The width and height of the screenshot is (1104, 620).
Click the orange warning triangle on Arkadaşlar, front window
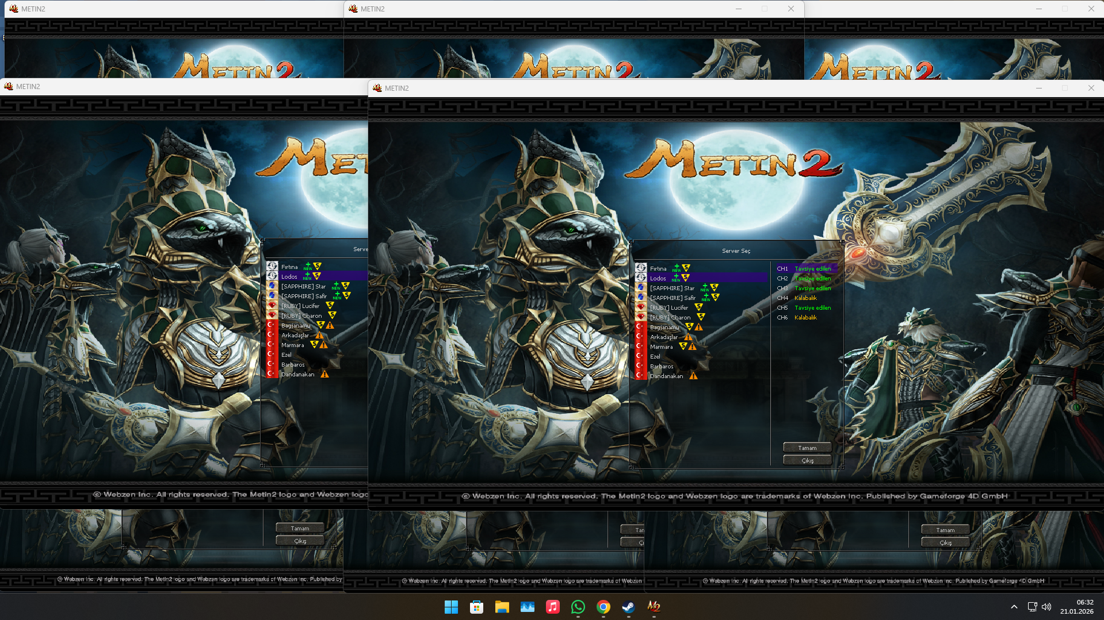tap(688, 337)
